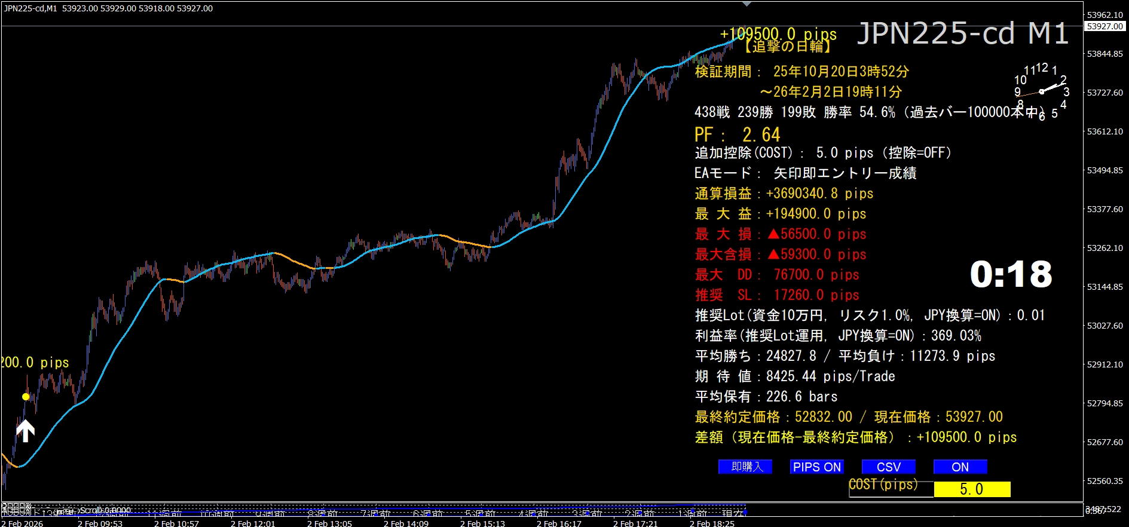Click the EAモード line

pyautogui.click(x=805, y=173)
